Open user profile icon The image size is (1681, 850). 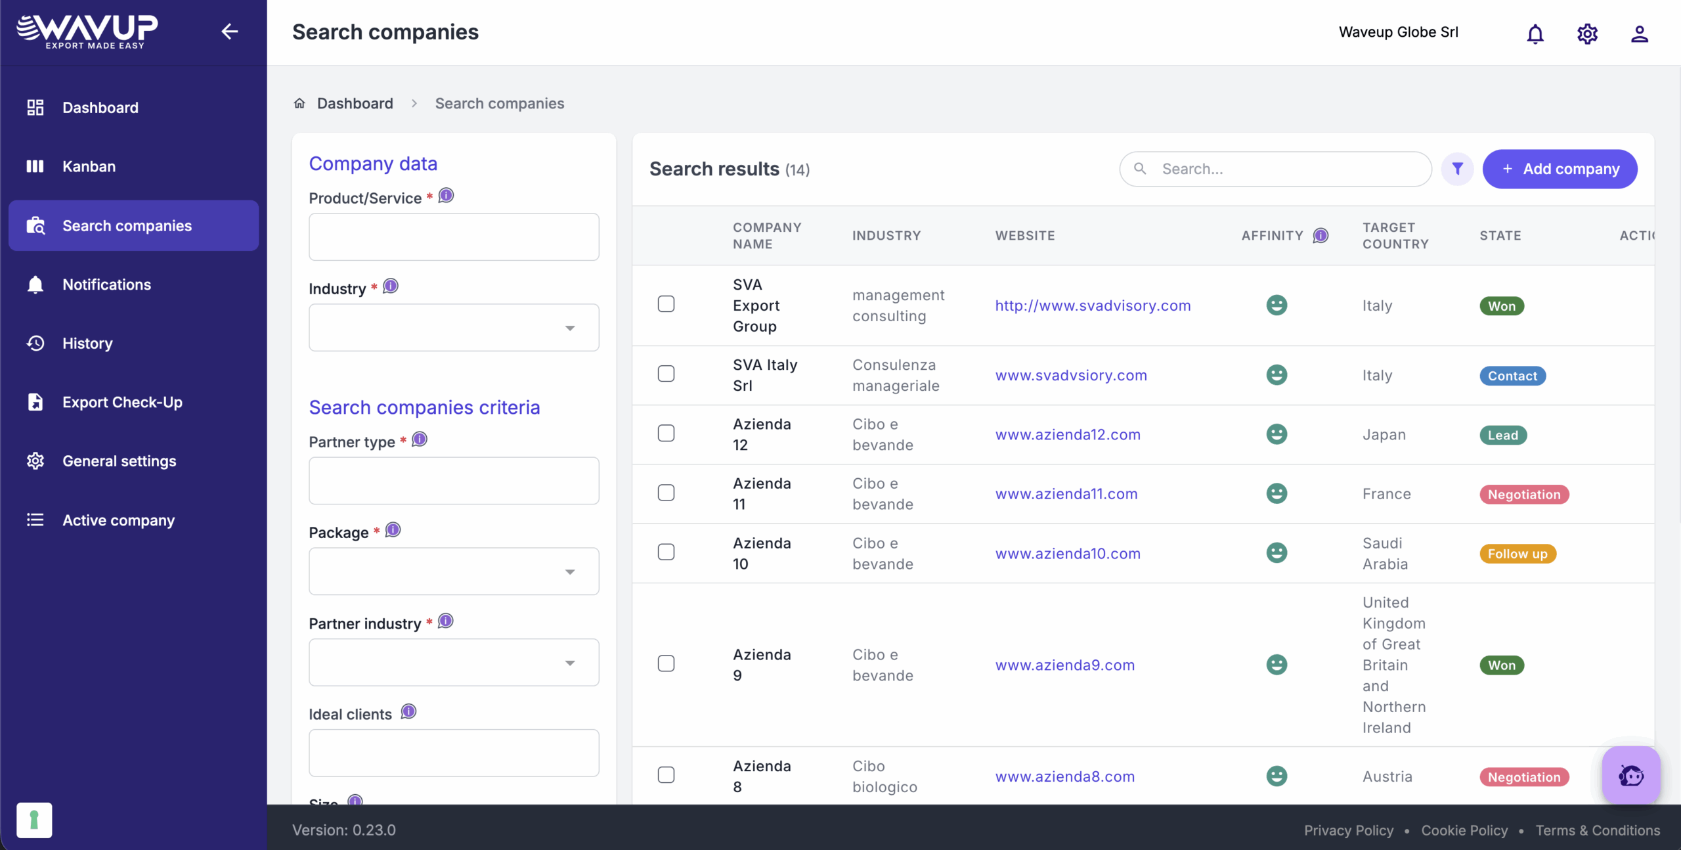pos(1639,33)
